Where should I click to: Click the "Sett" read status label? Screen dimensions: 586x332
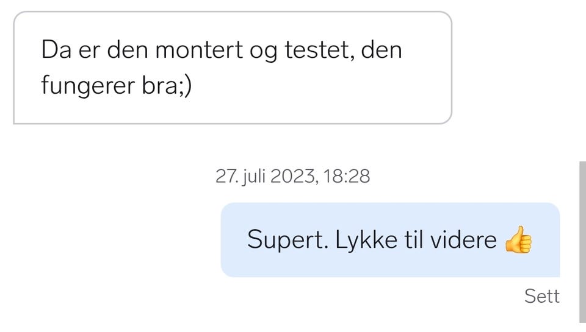tap(541, 296)
